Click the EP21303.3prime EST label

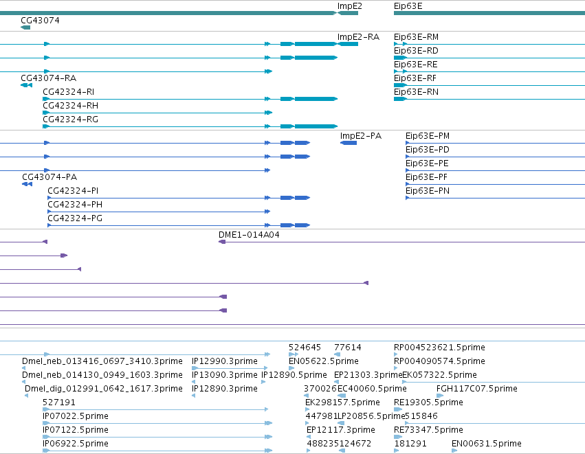pyautogui.click(x=368, y=375)
